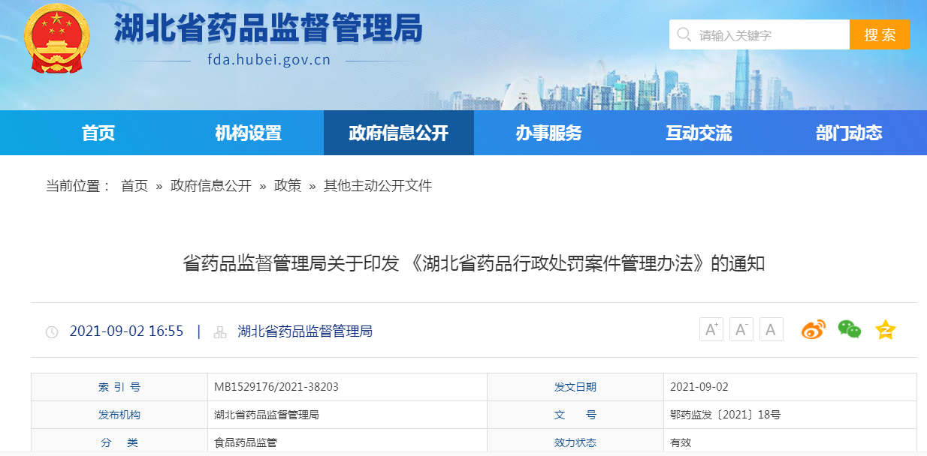Click the 搜索 search button
Image resolution: width=927 pixels, height=456 pixels.
point(880,34)
